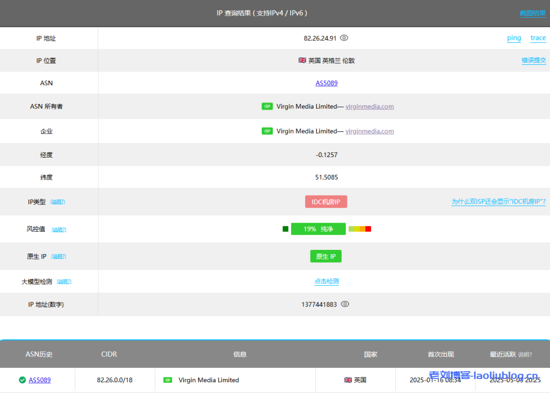Click the ISP badge in the 企业 row

coord(267,131)
